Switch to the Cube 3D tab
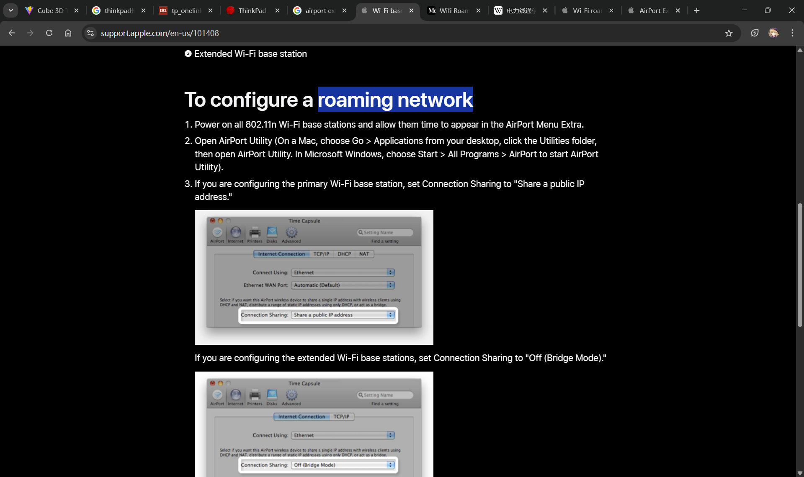 (x=50, y=10)
